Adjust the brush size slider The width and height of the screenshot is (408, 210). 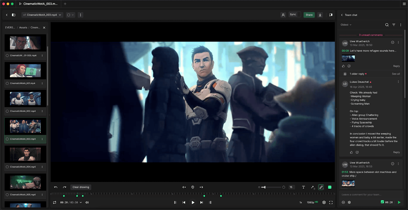click(272, 187)
